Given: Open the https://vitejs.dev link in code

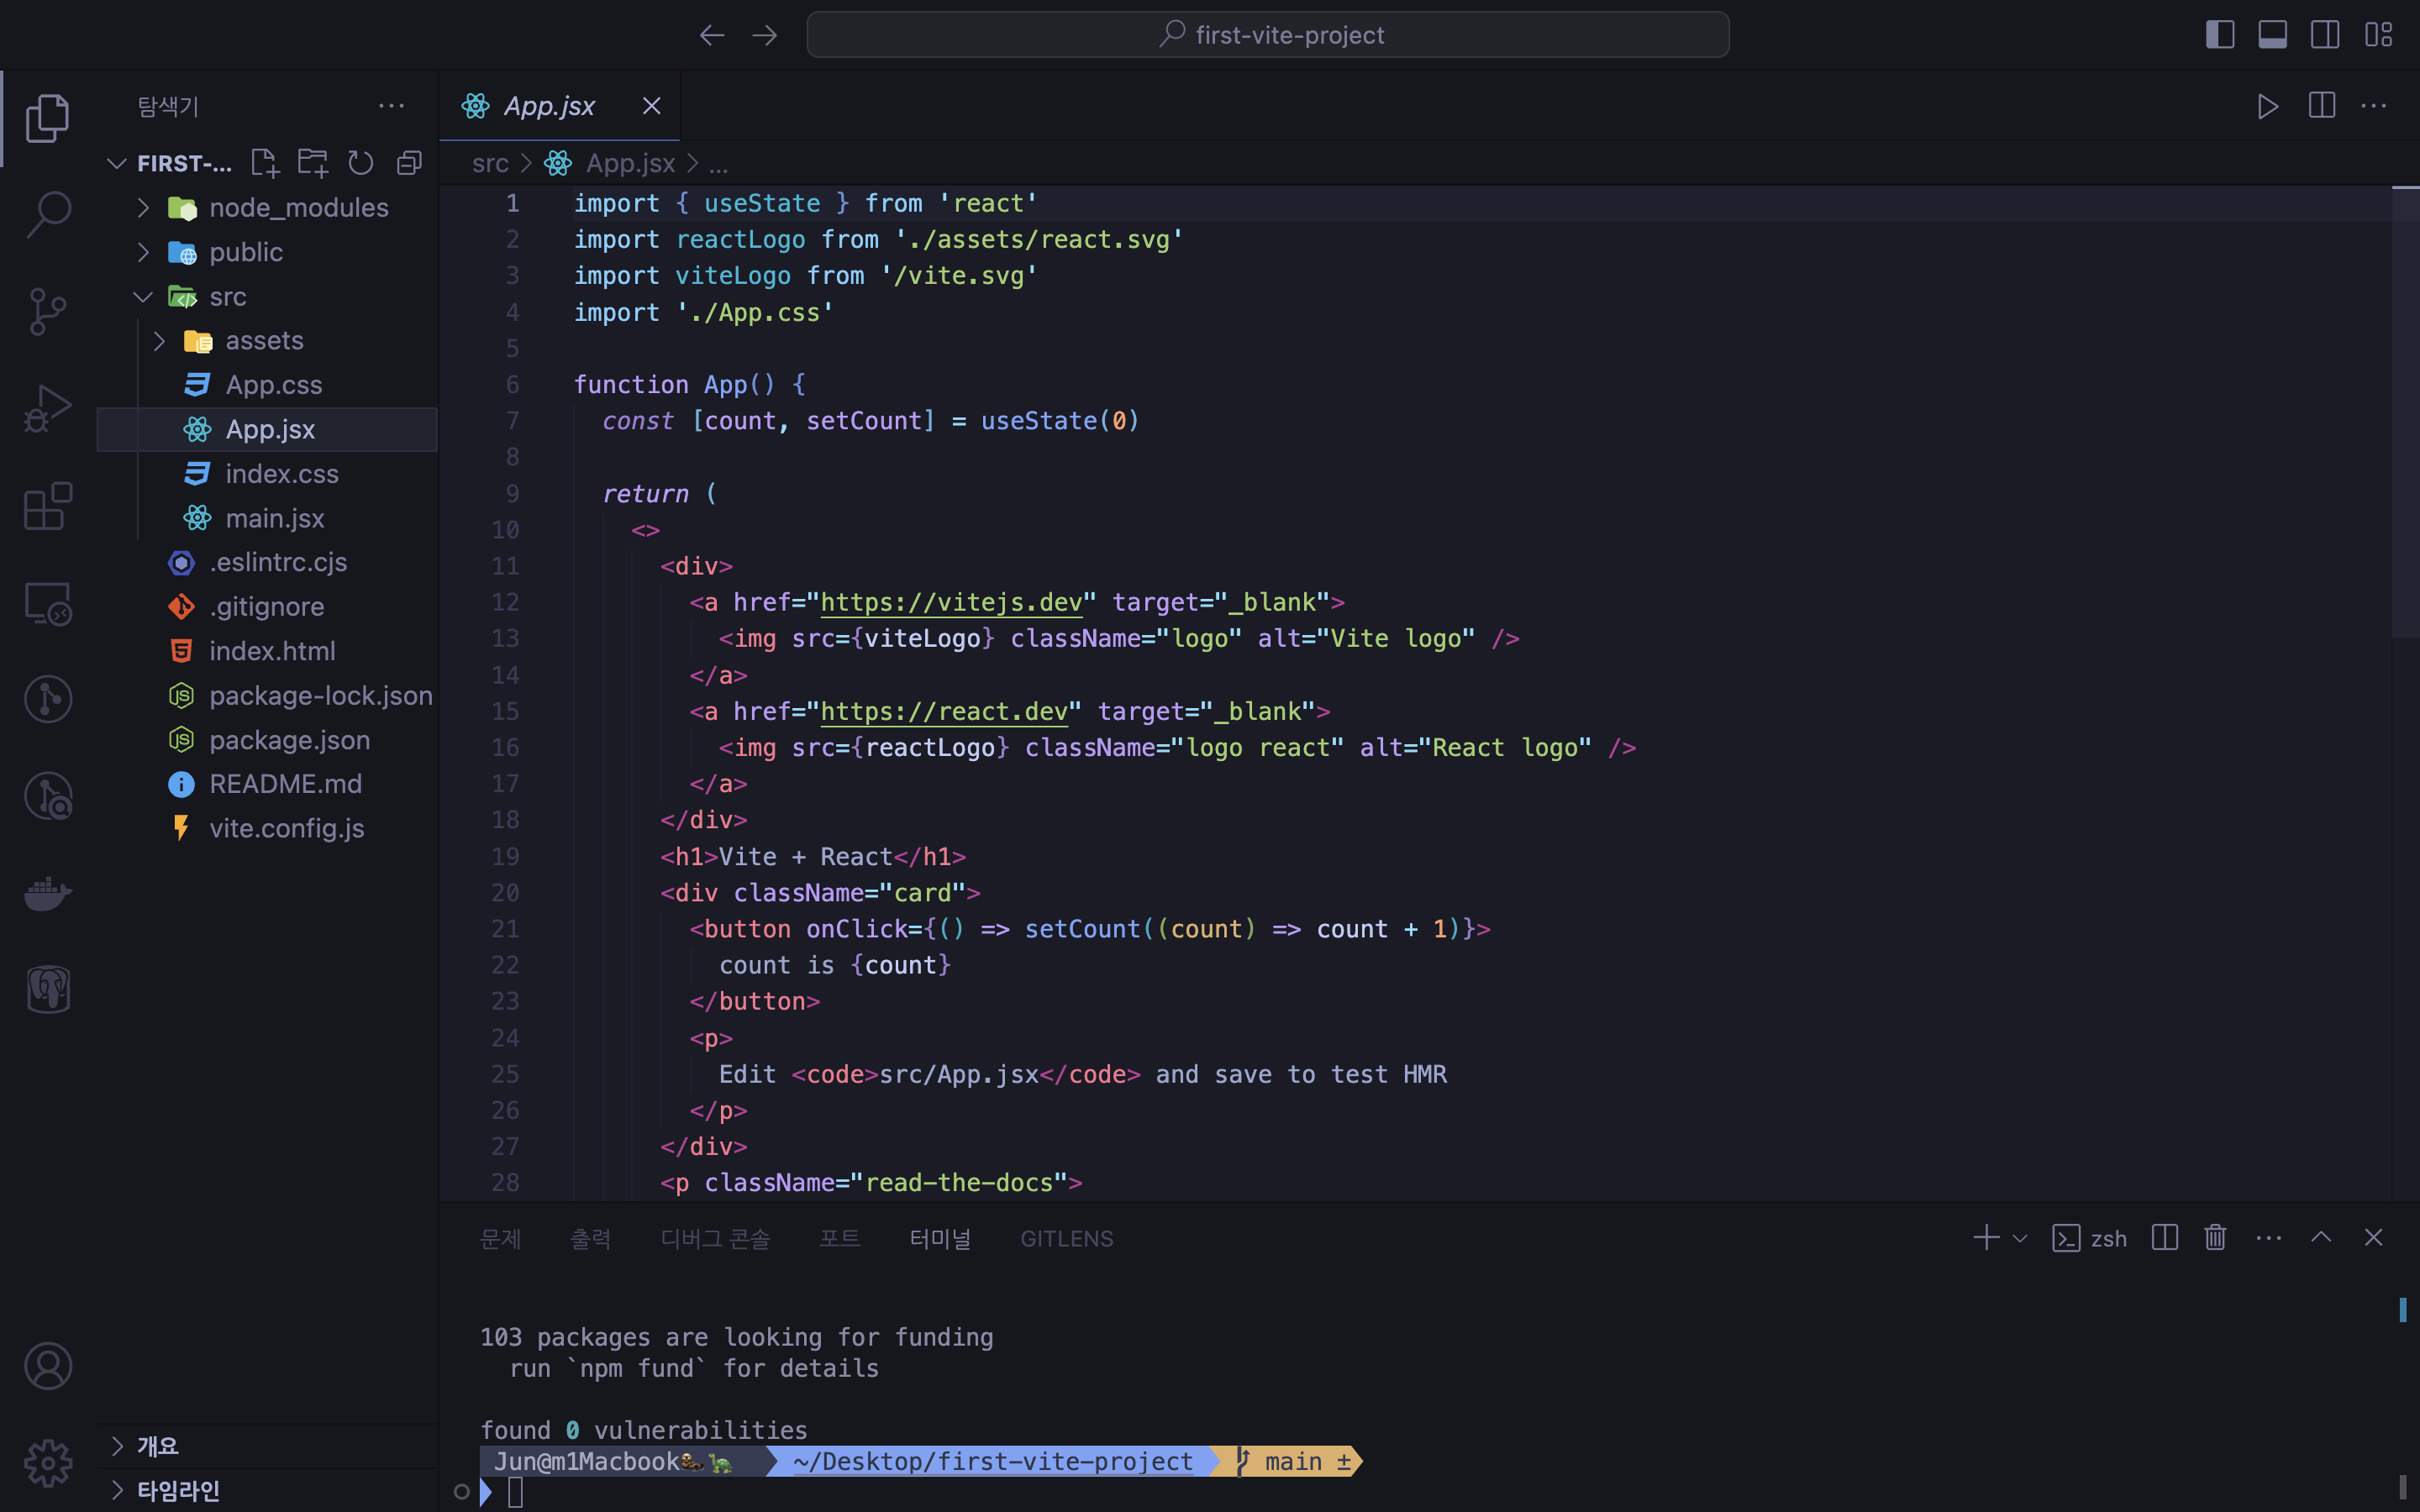Looking at the screenshot, I should tap(950, 602).
